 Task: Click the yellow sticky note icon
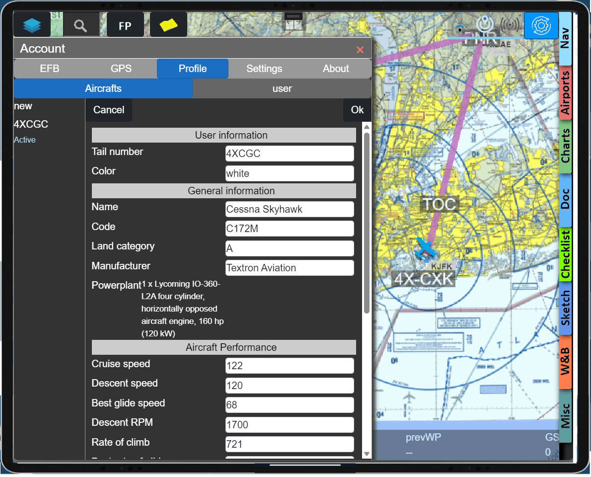coord(168,25)
